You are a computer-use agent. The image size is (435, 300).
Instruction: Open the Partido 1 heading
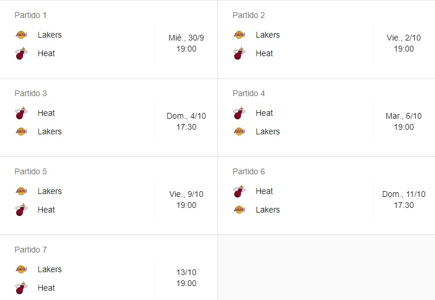click(31, 15)
